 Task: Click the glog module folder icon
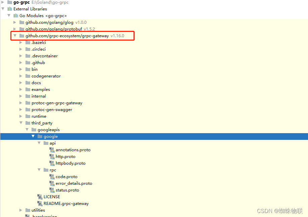pos(22,22)
